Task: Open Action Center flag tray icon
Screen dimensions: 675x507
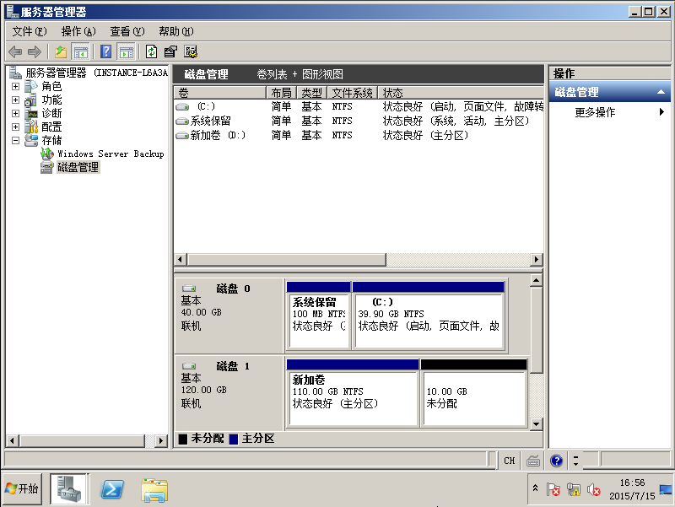Action: [553, 489]
